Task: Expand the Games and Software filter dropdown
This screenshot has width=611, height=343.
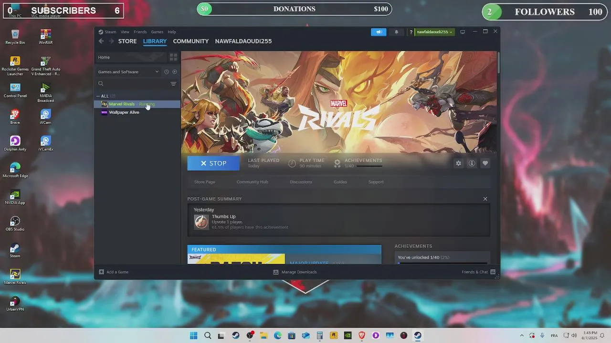Action: point(128,72)
